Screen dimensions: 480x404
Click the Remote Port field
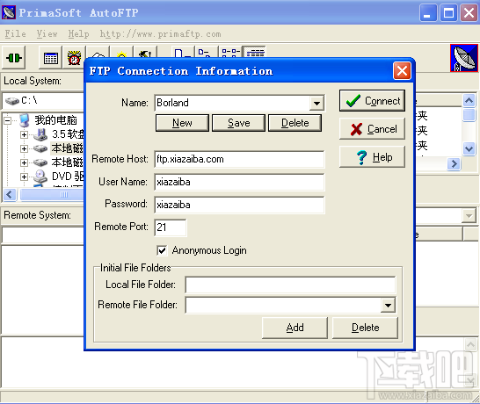click(x=171, y=227)
